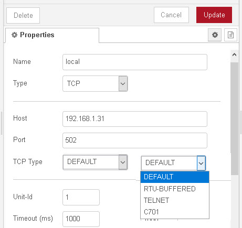This screenshot has width=242, height=228.
Task: Edit Host field with 192.168.1.31
Action: coord(135,119)
